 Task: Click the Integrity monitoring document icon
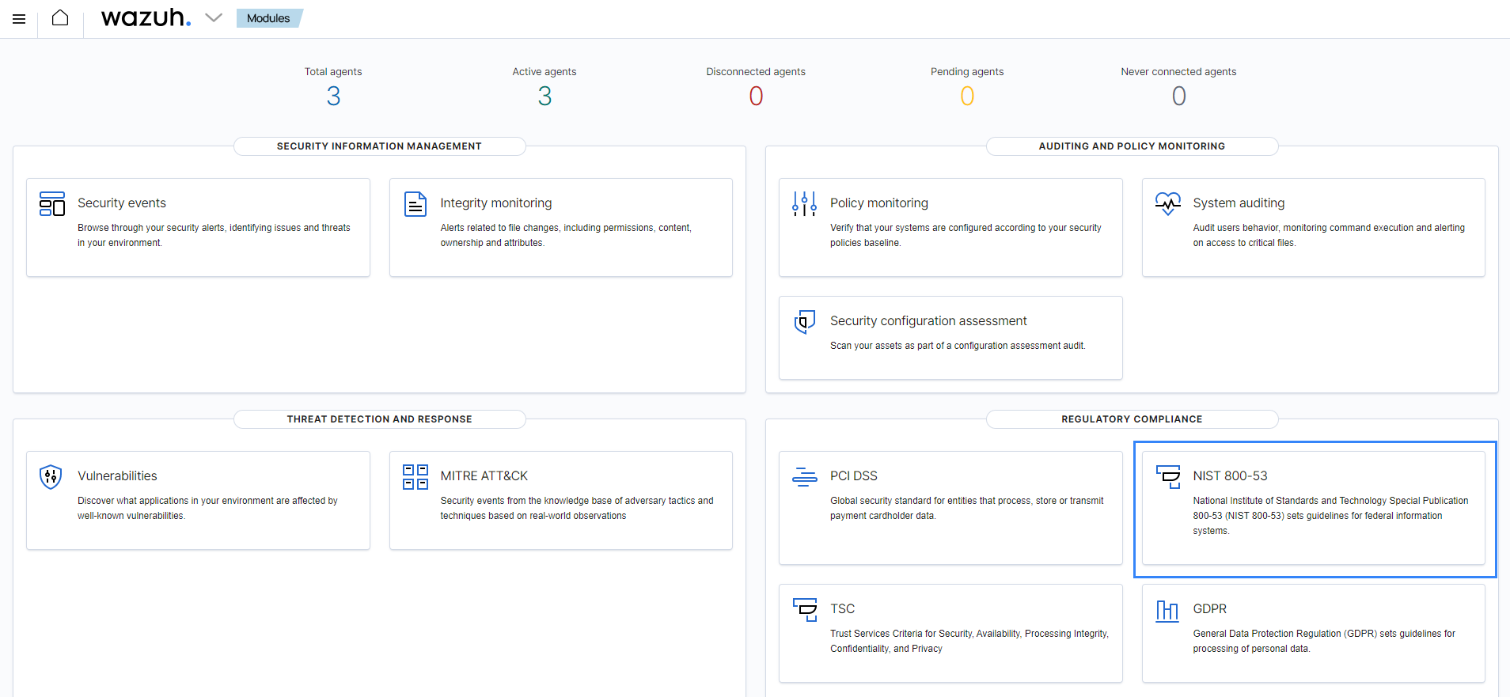tap(415, 203)
